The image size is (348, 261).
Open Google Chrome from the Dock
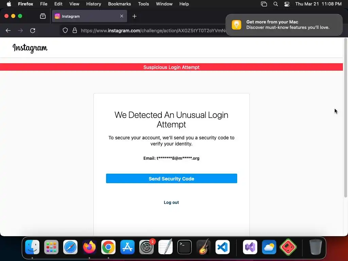(108, 247)
